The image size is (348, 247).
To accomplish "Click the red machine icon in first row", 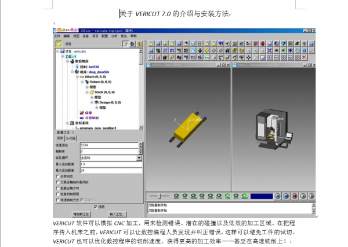I will tap(262, 43).
